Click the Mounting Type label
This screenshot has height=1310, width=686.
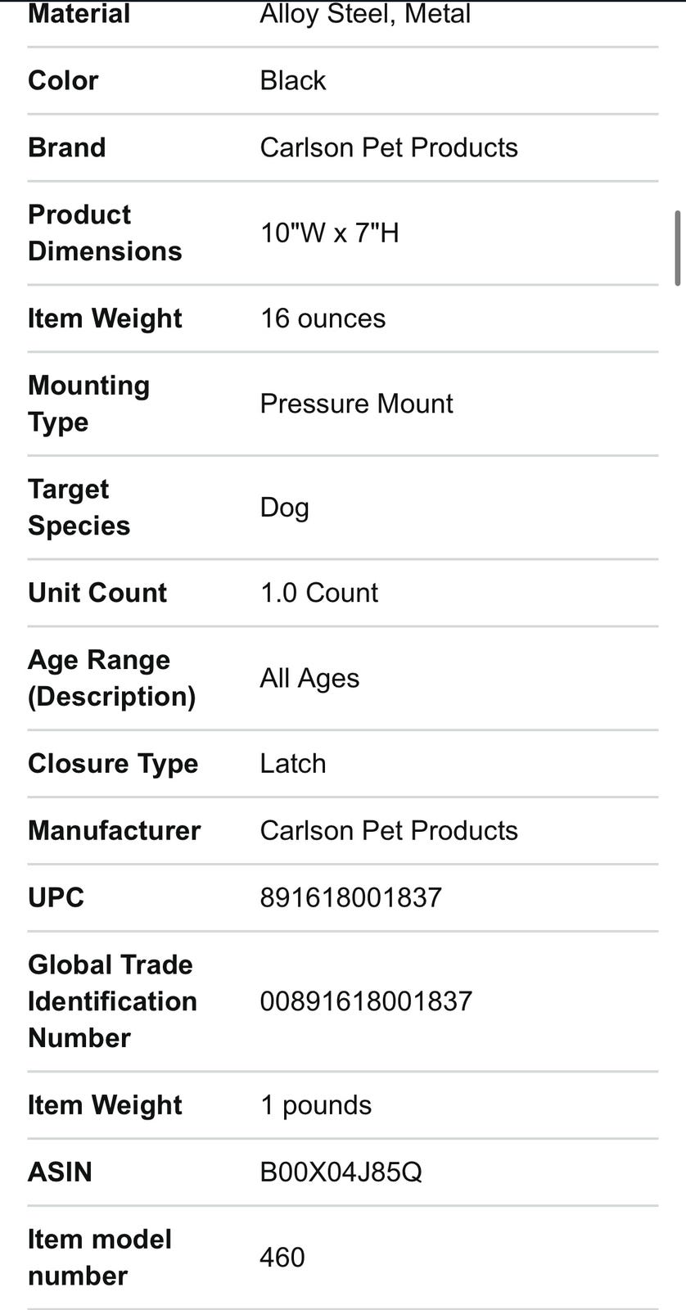click(x=88, y=404)
